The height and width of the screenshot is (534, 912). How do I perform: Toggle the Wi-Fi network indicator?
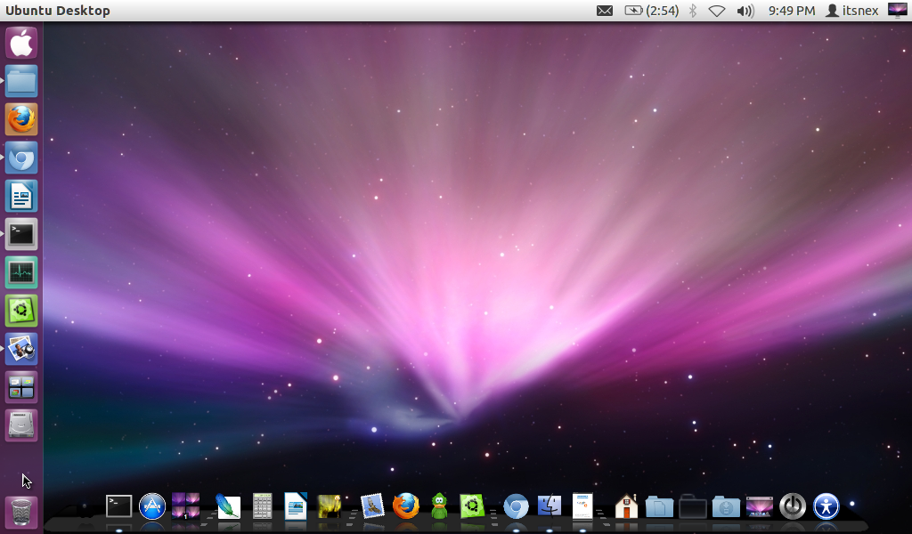[717, 10]
